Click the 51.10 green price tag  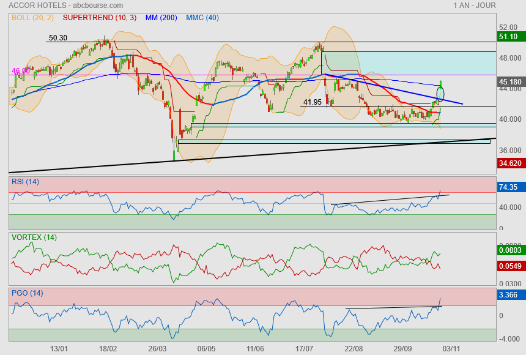(x=509, y=37)
